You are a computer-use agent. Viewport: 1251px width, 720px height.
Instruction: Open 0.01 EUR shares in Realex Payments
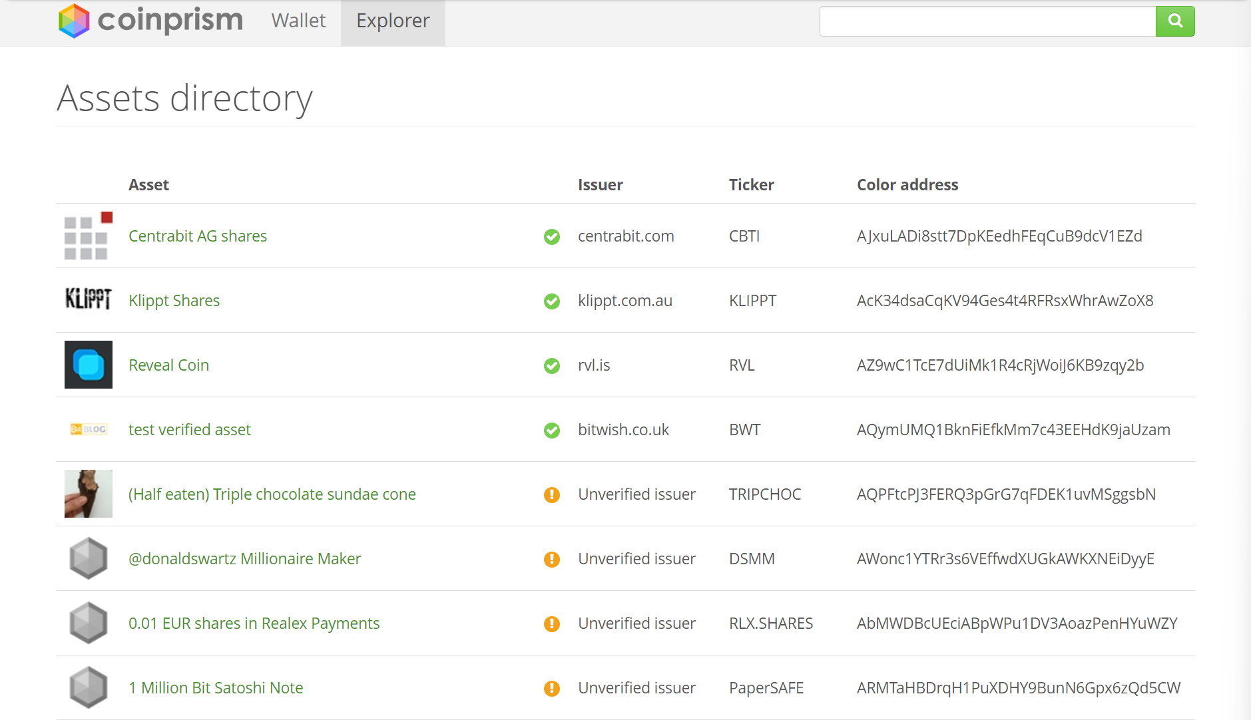[254, 624]
